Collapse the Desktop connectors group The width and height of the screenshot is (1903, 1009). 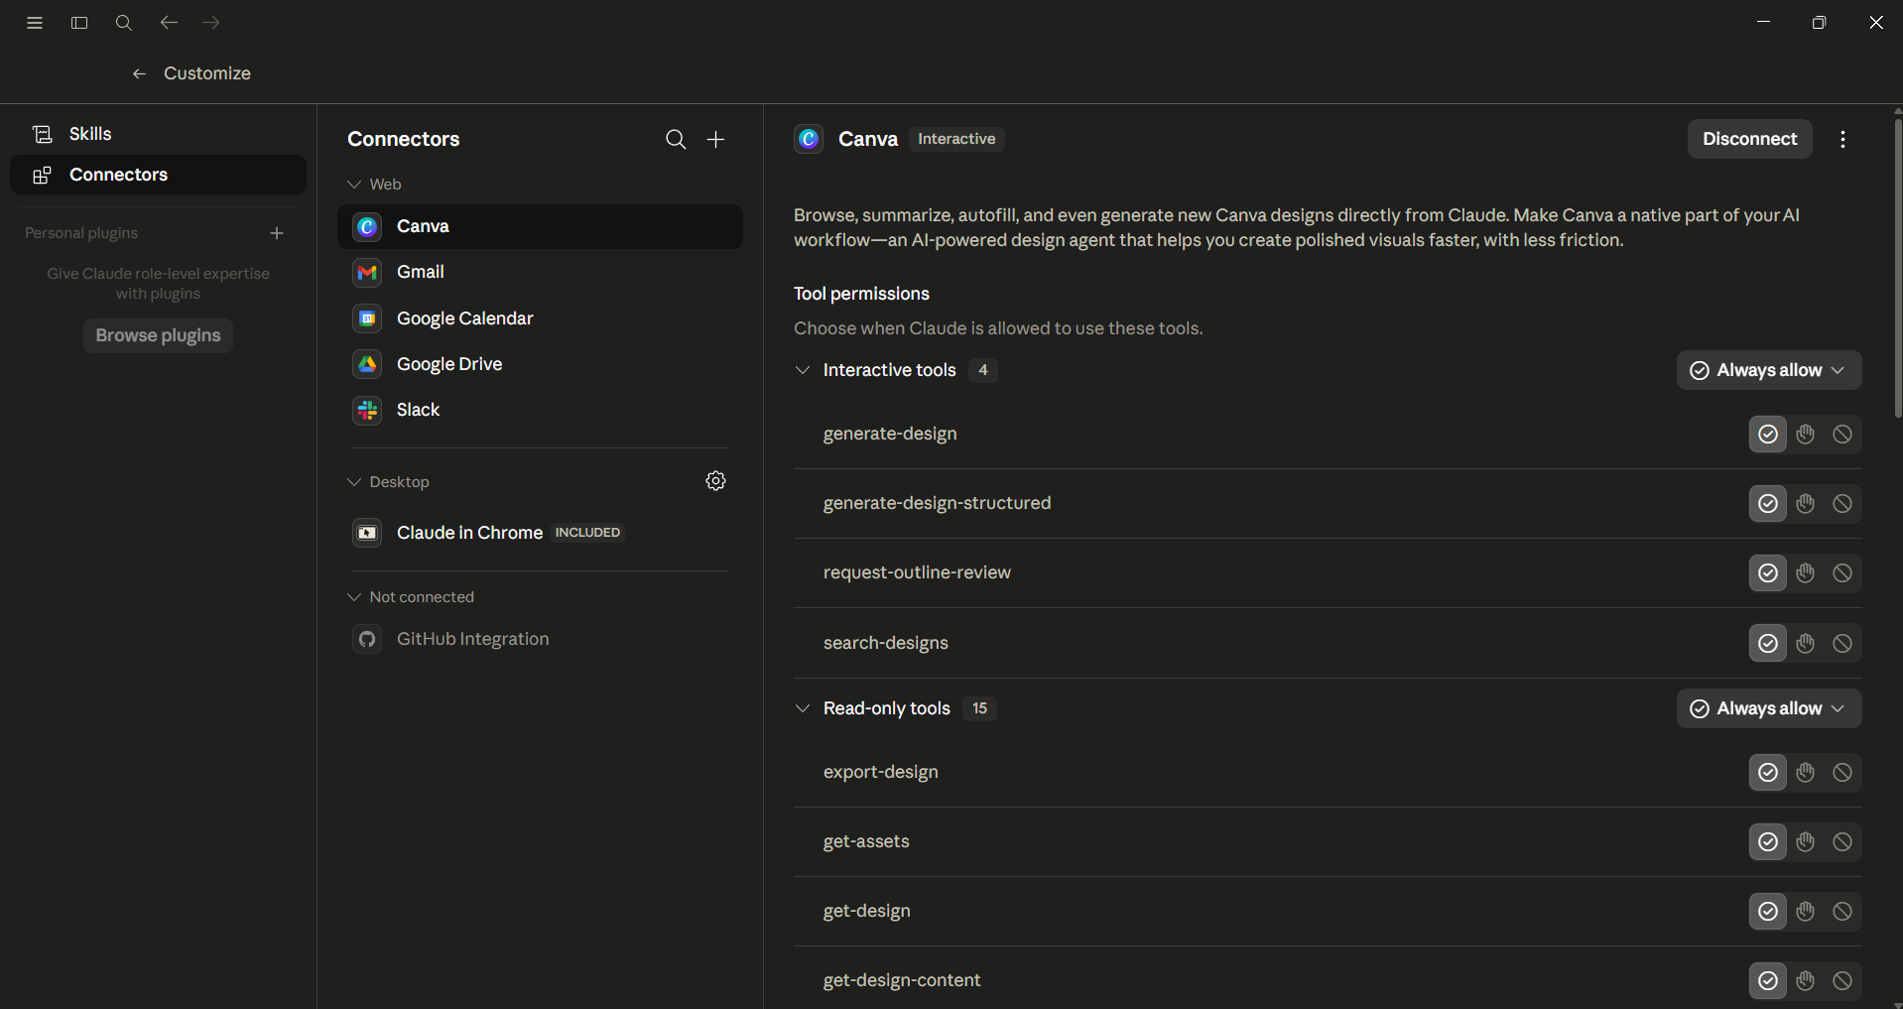point(354,482)
